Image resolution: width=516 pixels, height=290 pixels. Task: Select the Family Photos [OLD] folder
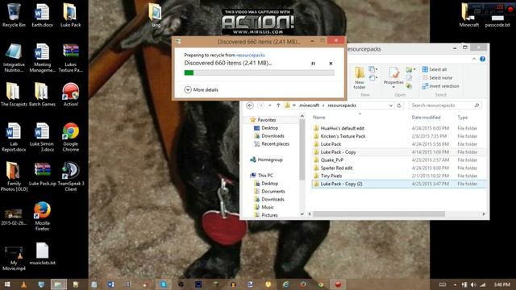[x=14, y=176]
